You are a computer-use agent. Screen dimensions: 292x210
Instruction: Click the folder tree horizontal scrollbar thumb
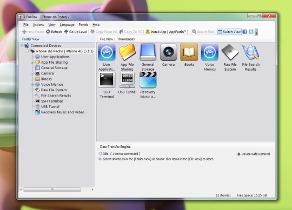click(52, 189)
